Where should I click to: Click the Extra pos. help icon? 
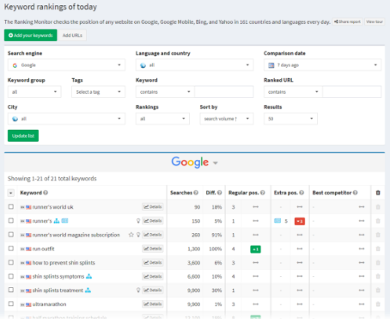302,193
